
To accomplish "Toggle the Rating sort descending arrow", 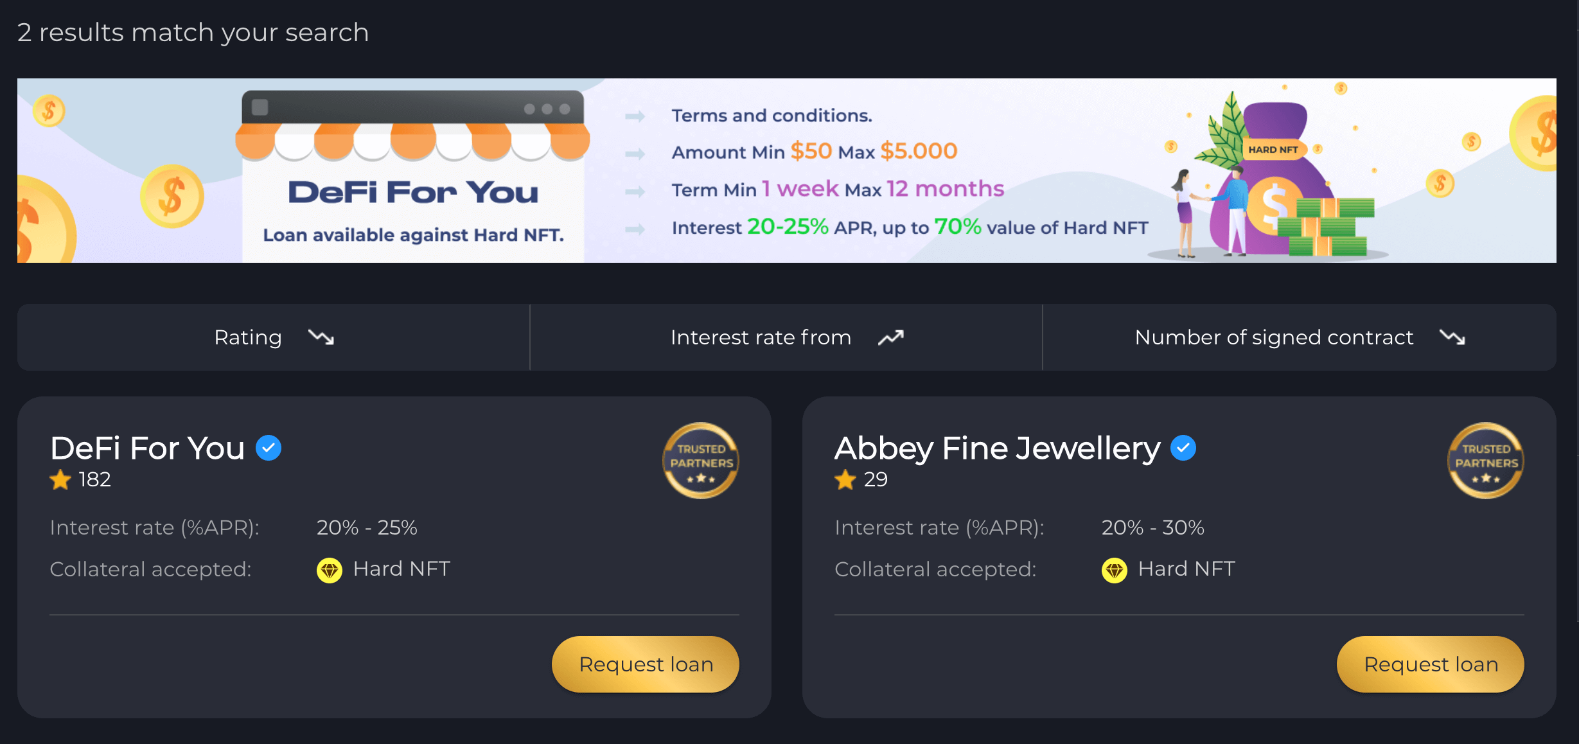I will tap(321, 337).
